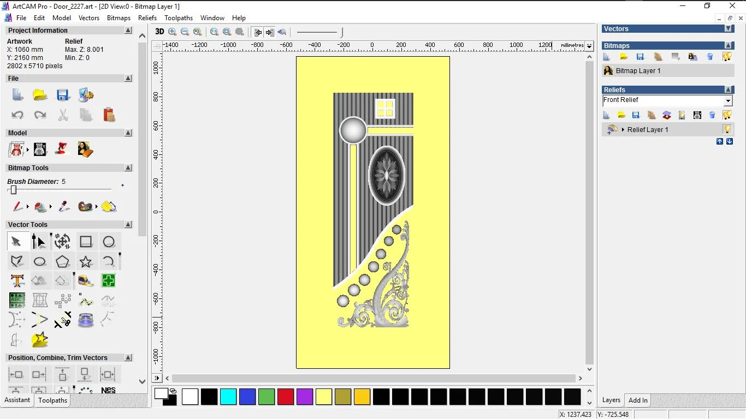Pick the cyan color swatch
The image size is (746, 419).
point(228,397)
